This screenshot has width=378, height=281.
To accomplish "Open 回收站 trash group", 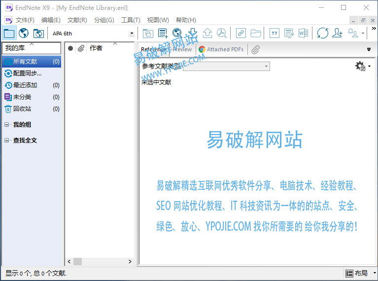I will click(32, 109).
